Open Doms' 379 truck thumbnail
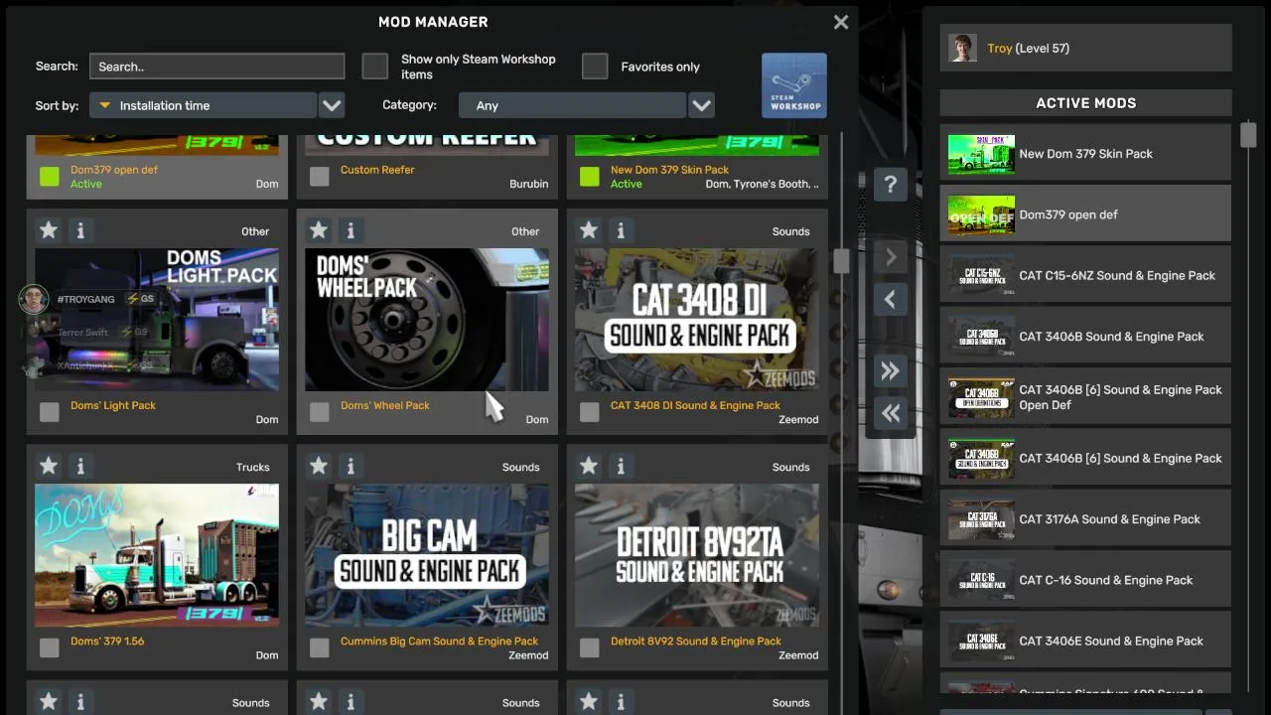The image size is (1271, 715). click(157, 555)
